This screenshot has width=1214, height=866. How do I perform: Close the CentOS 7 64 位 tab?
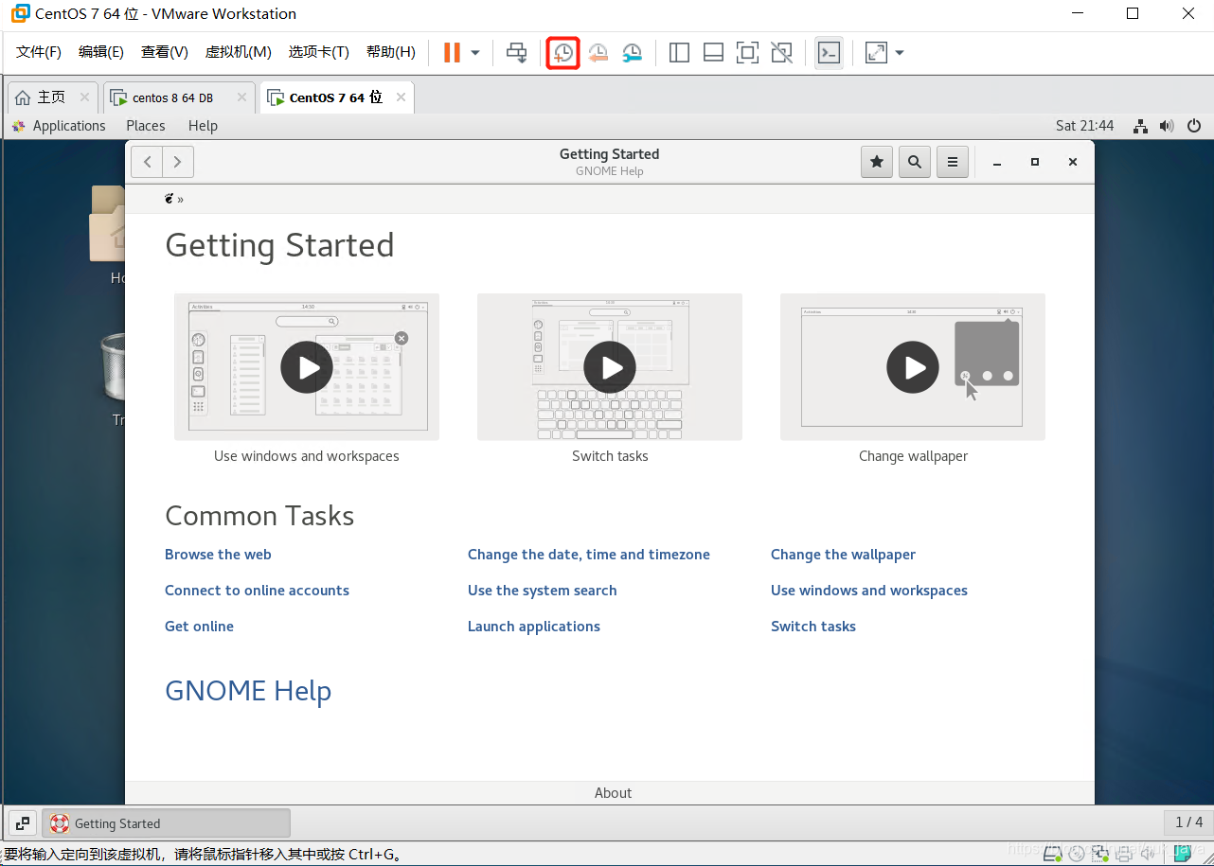pyautogui.click(x=402, y=97)
